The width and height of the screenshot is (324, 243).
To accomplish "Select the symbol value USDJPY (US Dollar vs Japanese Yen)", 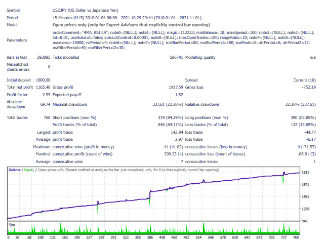I will tap(85, 10).
